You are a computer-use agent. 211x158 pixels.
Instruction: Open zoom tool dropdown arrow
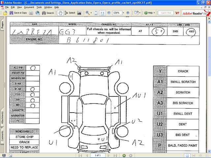tap(91, 13)
